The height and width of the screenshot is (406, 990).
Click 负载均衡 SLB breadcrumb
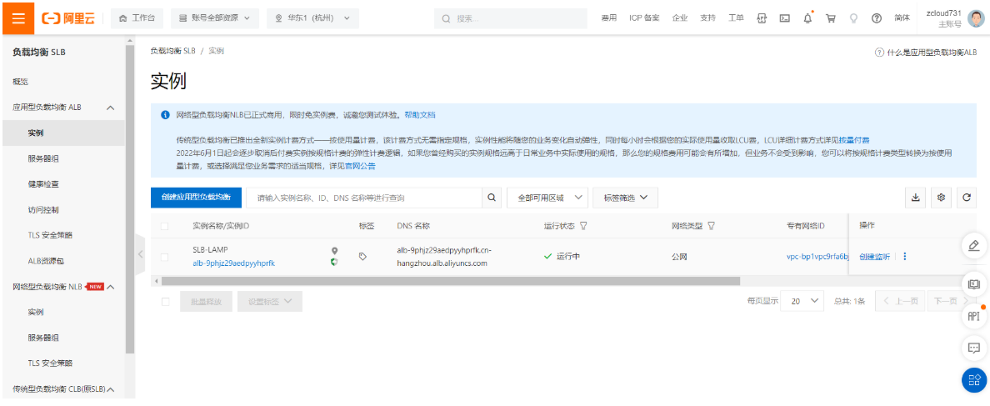point(173,51)
